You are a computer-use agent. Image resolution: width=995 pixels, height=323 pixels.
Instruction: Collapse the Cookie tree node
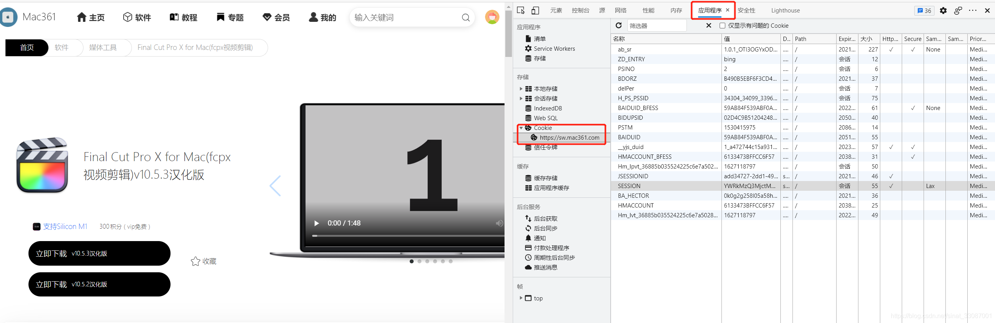point(521,128)
